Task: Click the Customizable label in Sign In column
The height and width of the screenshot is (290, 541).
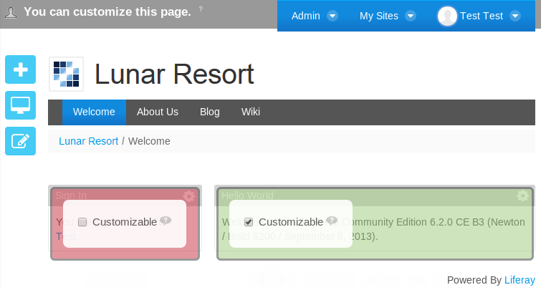Action: click(x=125, y=222)
